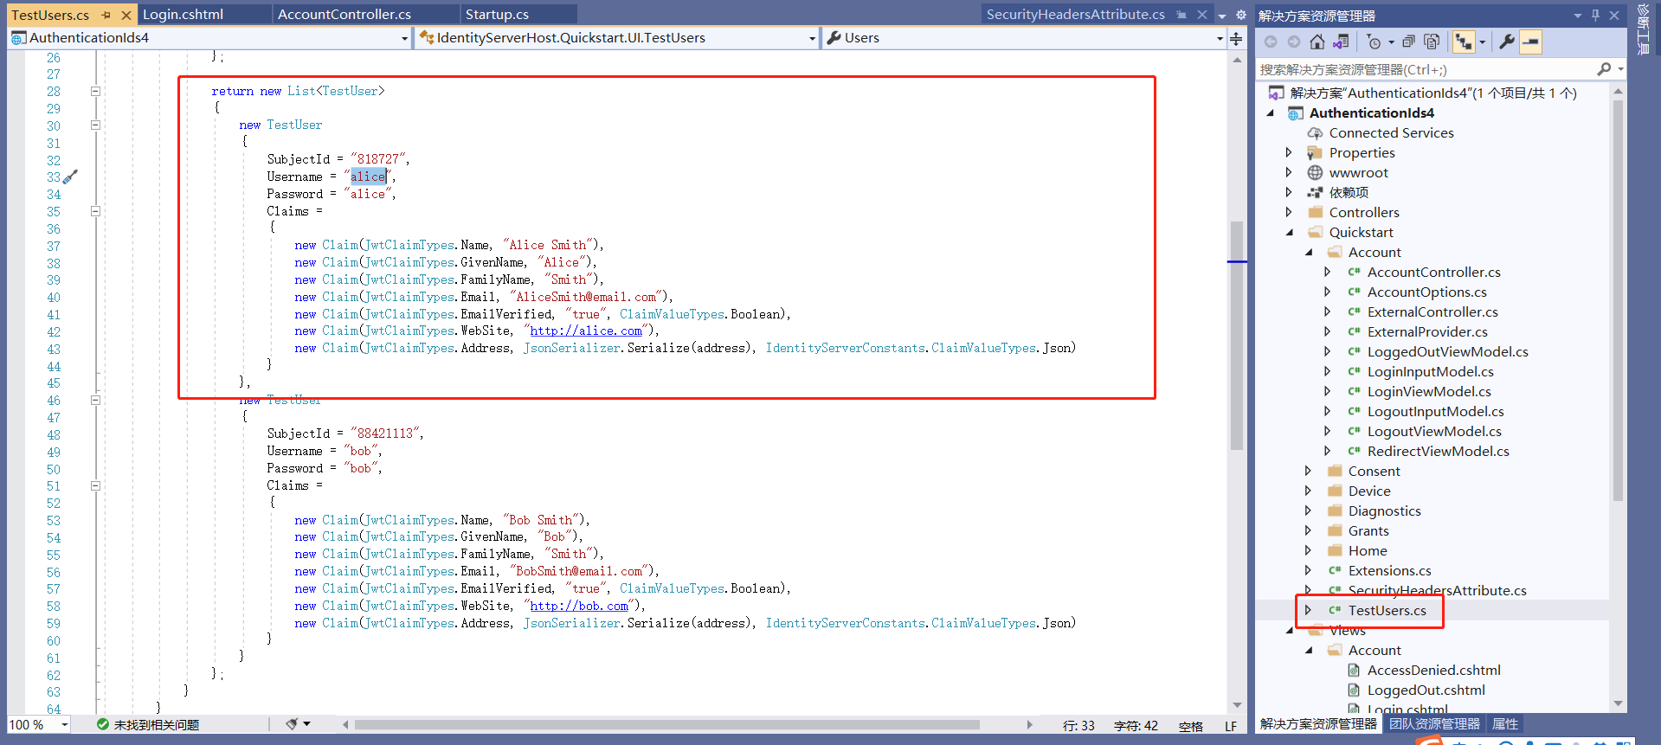Switch views with the Visual Studio solution icon
Image resolution: width=1661 pixels, height=745 pixels.
1341,42
